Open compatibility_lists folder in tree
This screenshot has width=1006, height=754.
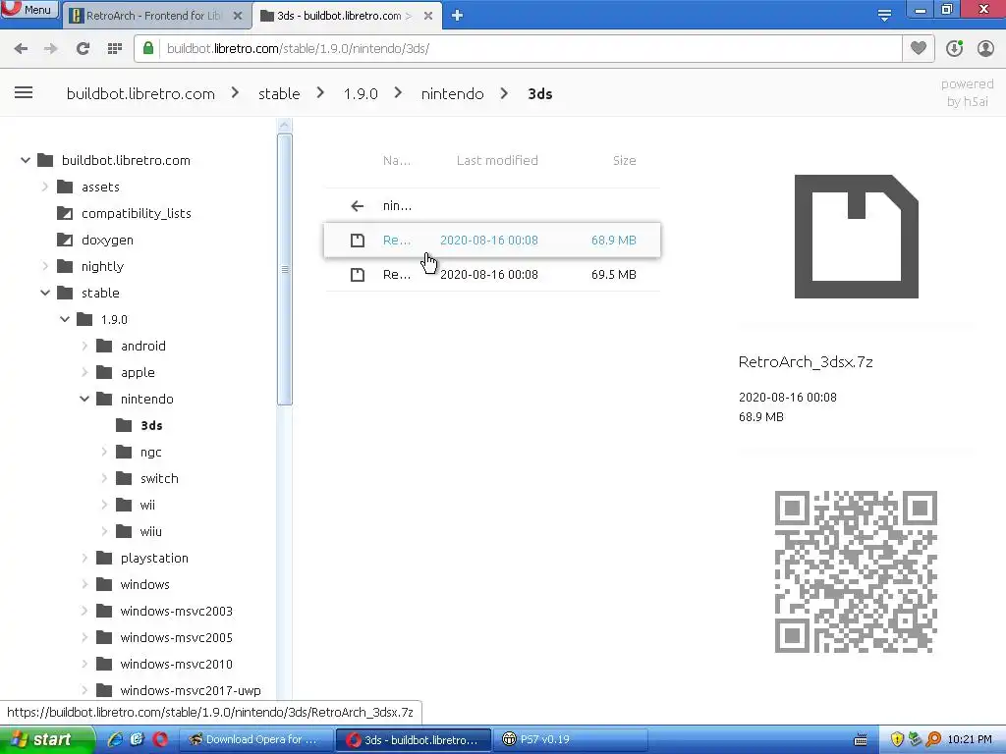(136, 213)
